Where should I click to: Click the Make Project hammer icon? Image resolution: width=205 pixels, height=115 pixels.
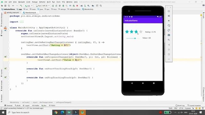click(21, 6)
